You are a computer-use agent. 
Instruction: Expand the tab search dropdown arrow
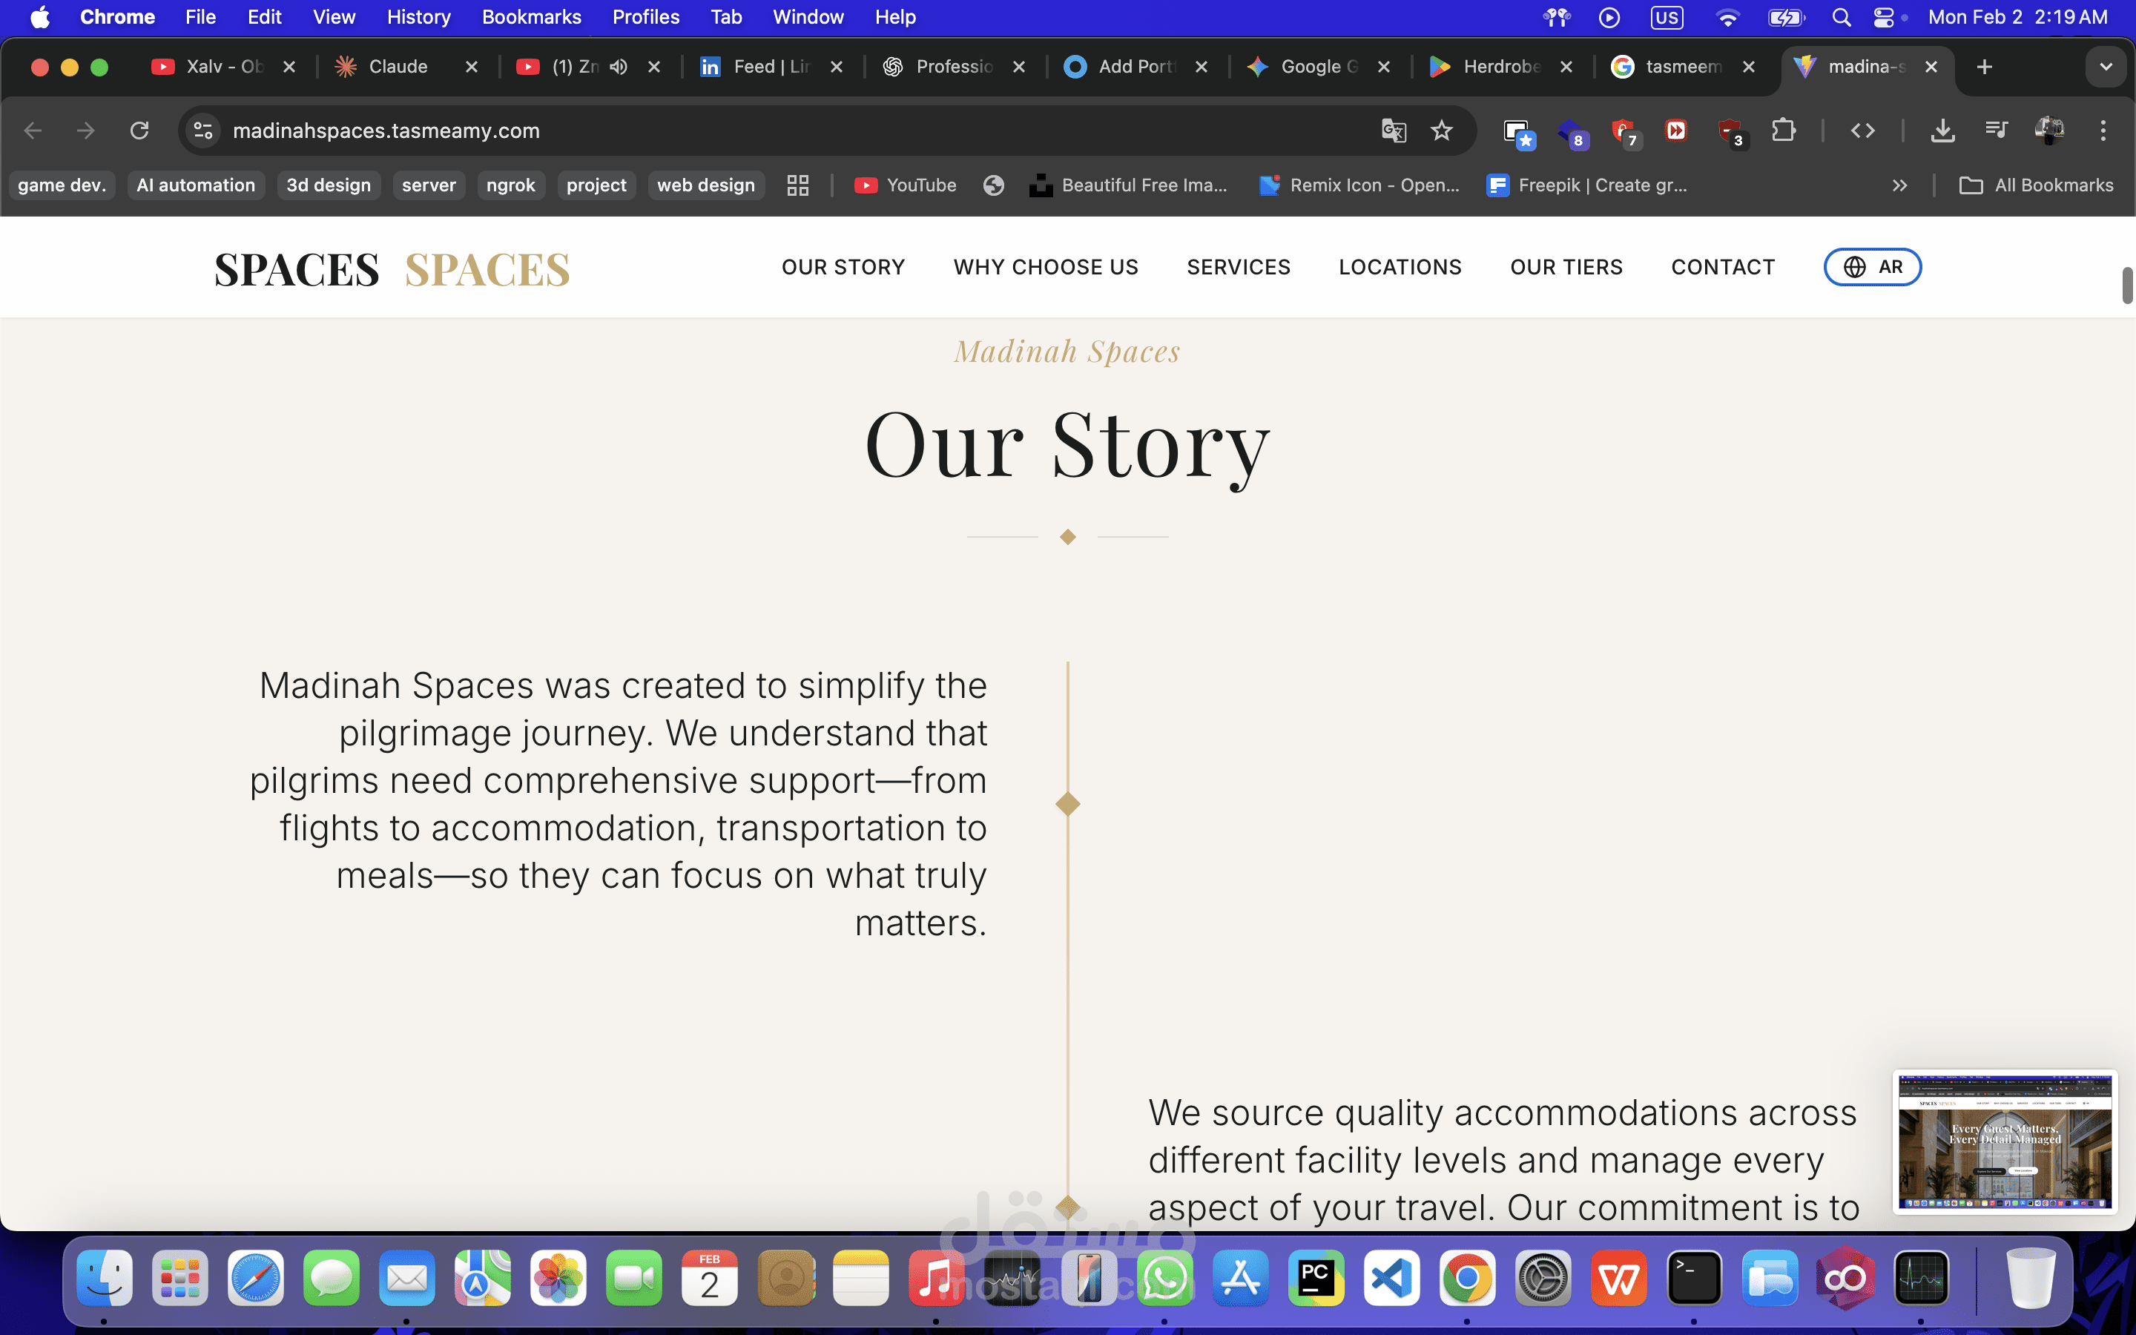click(2105, 67)
